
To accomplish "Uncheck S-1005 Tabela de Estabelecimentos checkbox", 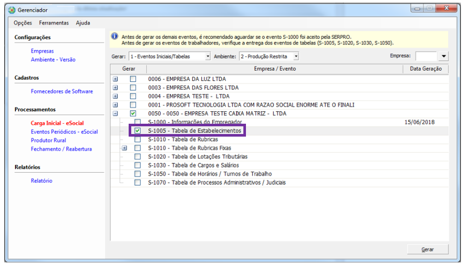I will 137,131.
